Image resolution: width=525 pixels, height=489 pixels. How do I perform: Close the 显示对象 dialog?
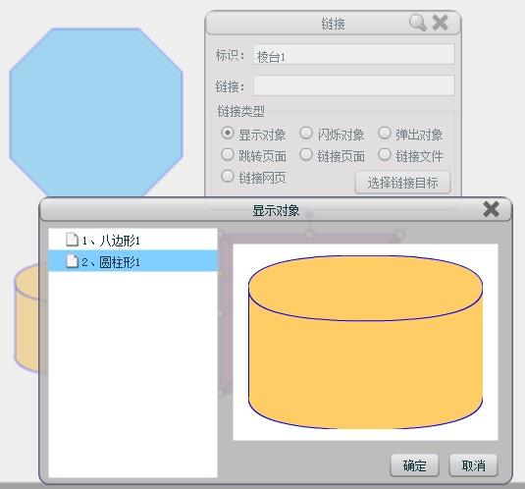point(492,209)
